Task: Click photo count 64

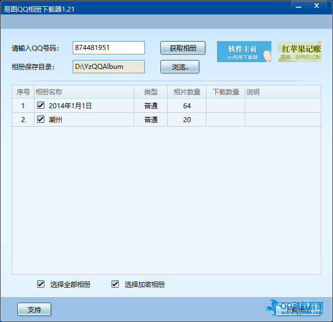Action: coord(187,106)
